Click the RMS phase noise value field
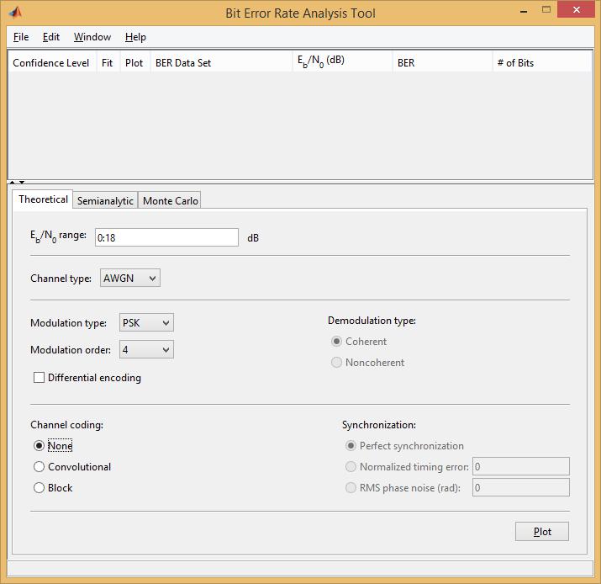The height and width of the screenshot is (584, 601). click(x=521, y=487)
